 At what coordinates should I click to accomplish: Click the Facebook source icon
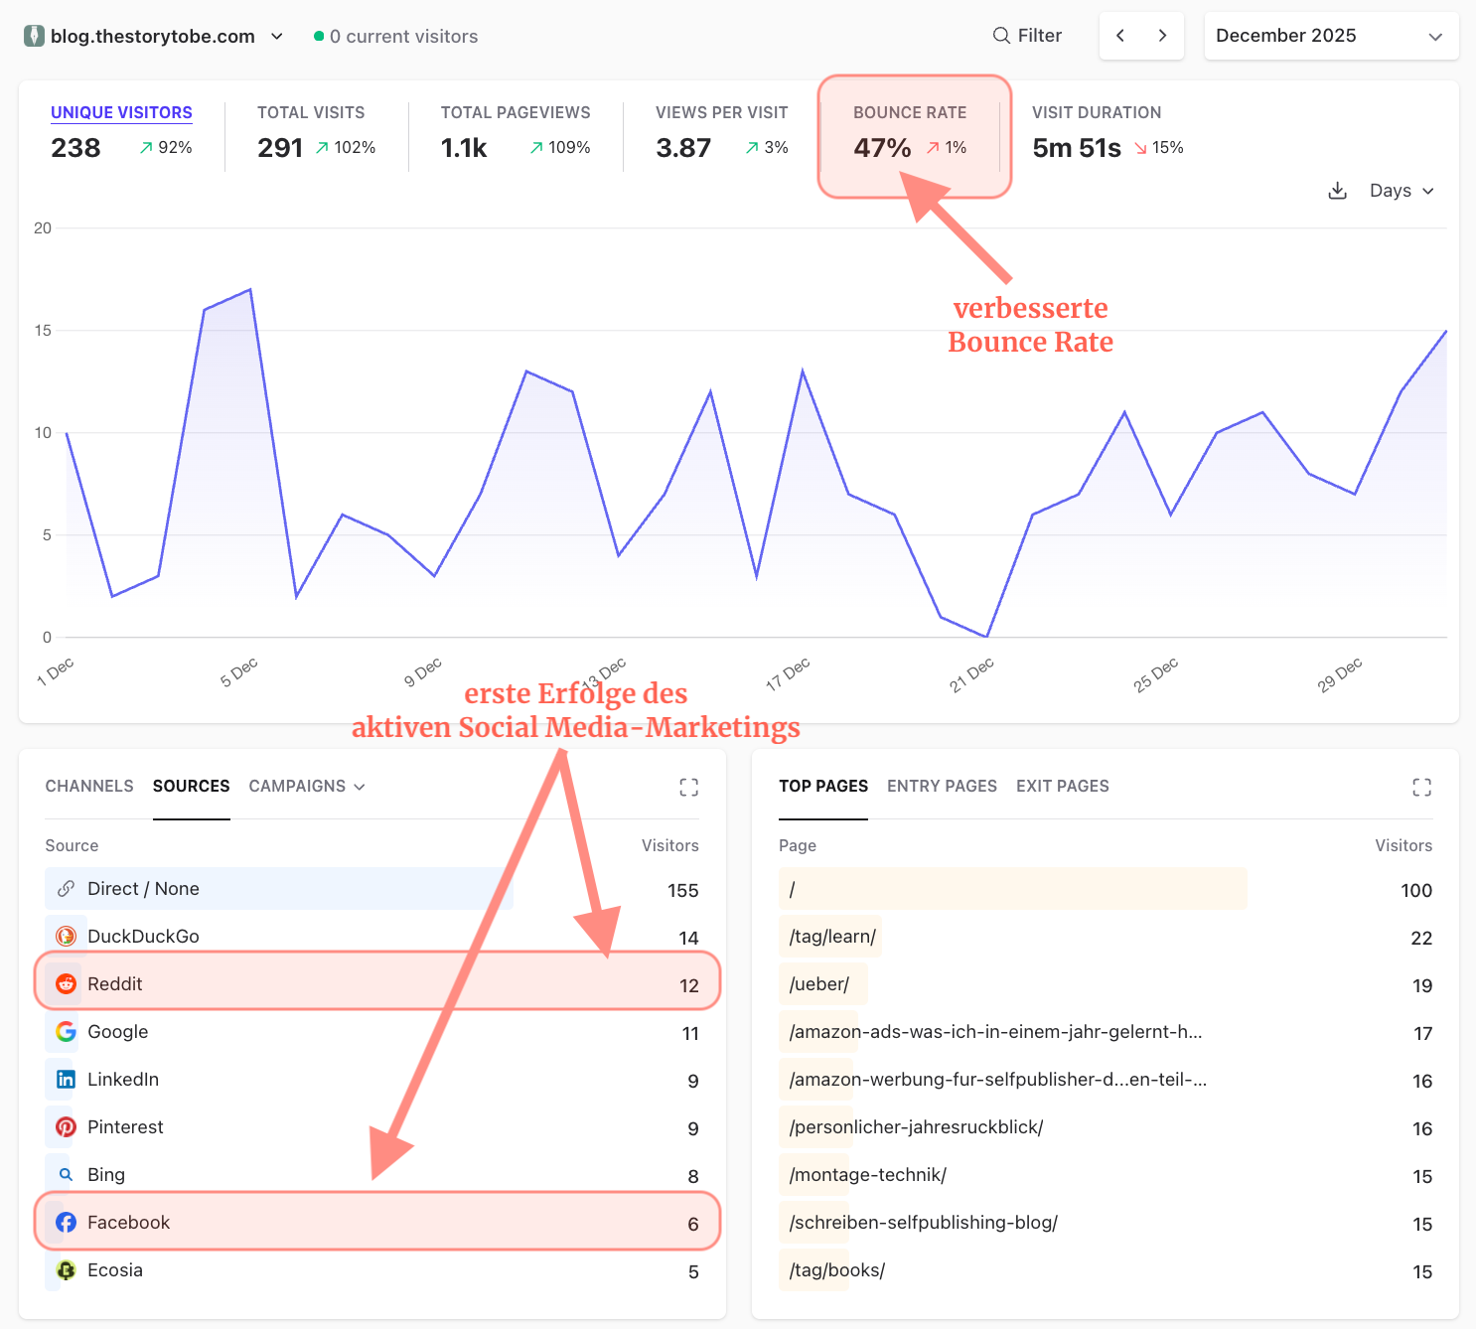pyautogui.click(x=66, y=1223)
